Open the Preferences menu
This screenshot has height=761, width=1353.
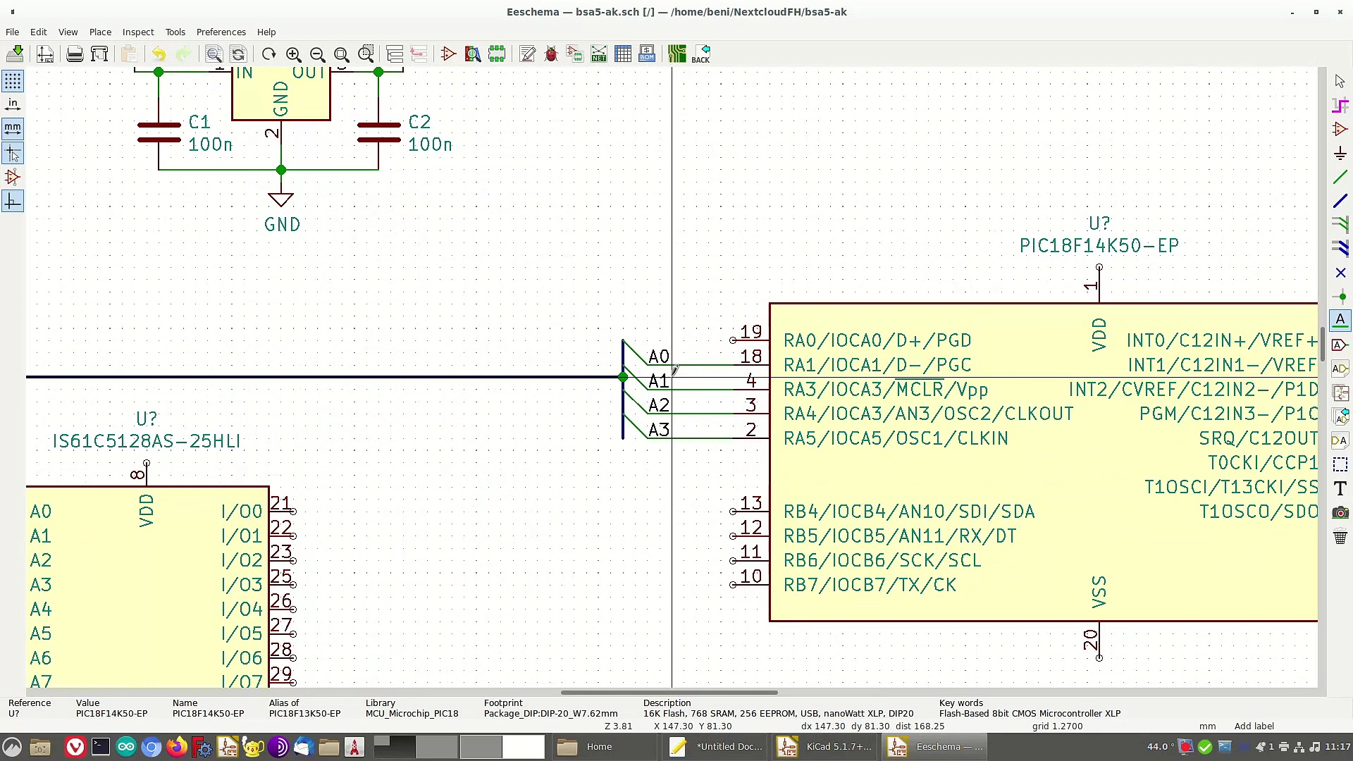(221, 32)
